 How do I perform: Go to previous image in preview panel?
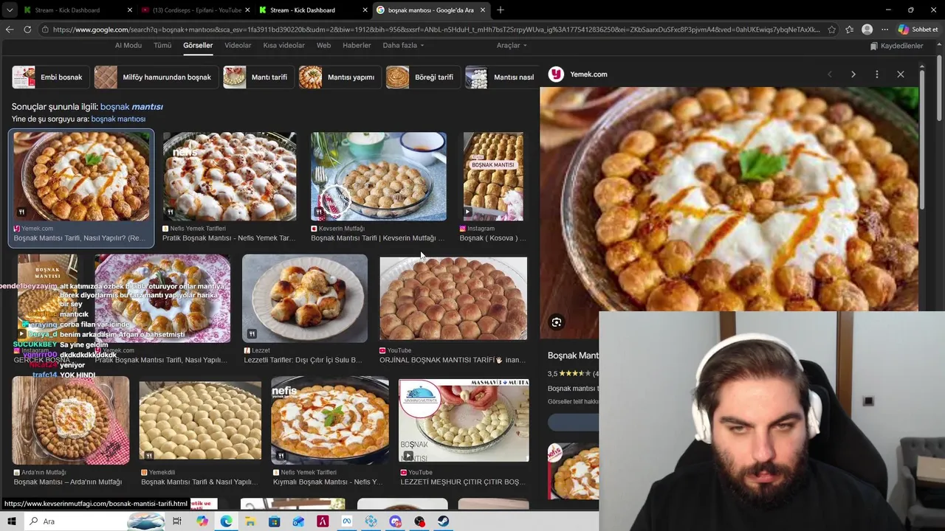pyautogui.click(x=830, y=74)
